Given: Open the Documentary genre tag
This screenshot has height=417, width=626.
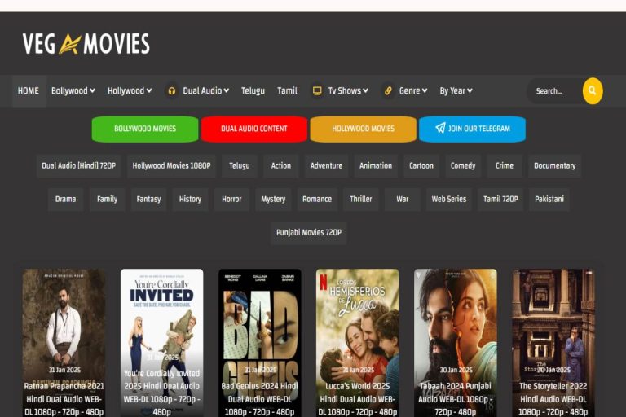Looking at the screenshot, I should click(x=555, y=165).
